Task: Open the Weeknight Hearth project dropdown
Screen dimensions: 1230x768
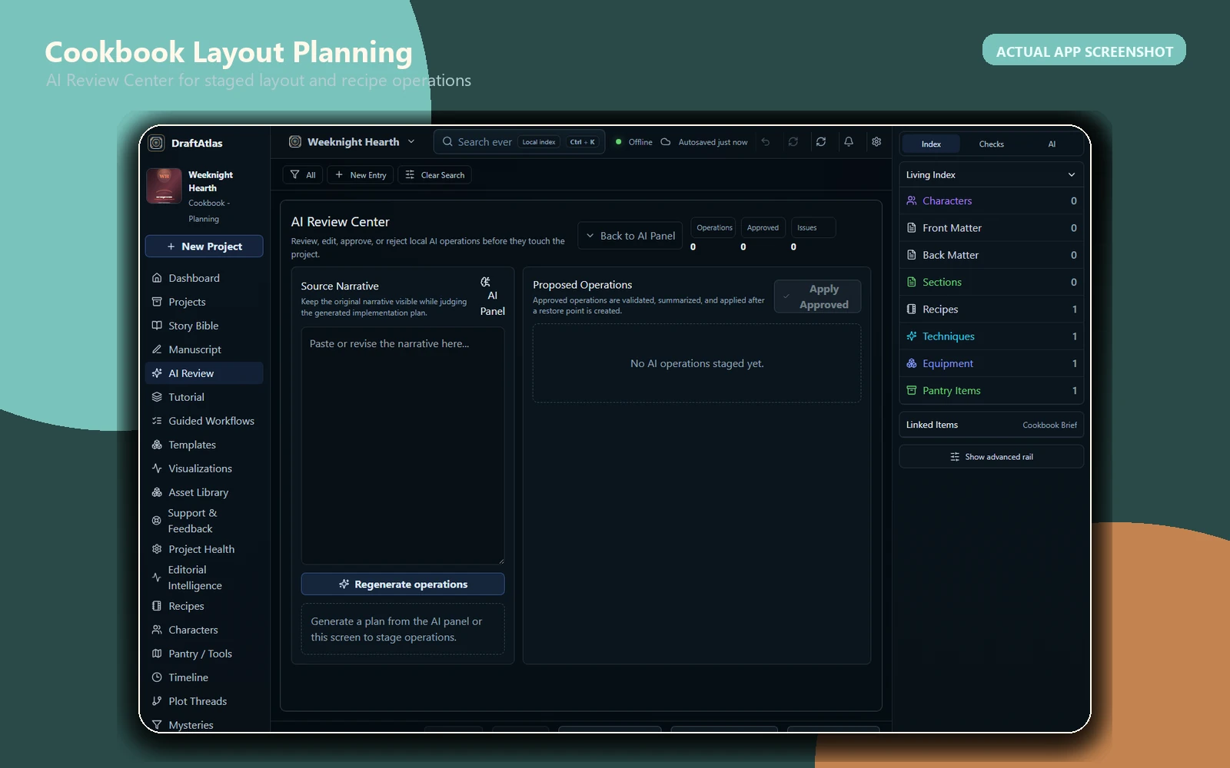Action: click(352, 142)
